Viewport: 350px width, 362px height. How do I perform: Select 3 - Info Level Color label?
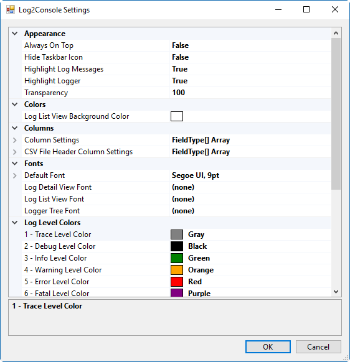tap(55, 258)
